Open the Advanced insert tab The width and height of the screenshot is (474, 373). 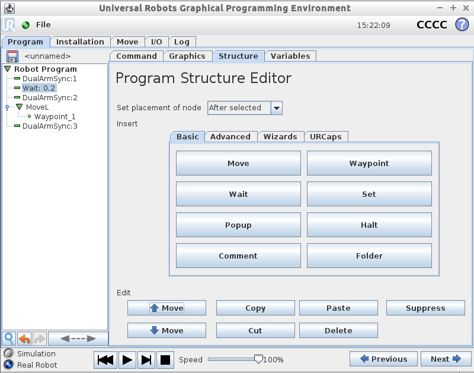tap(230, 136)
